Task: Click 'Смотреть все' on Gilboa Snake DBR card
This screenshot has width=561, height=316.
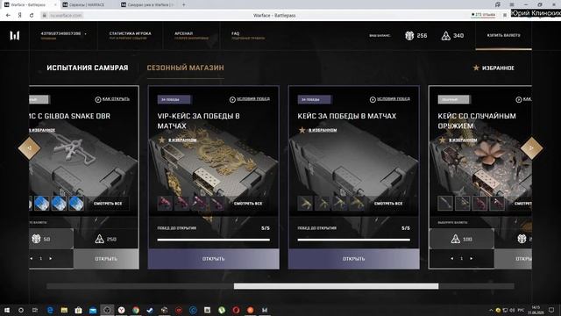Action: (108, 204)
